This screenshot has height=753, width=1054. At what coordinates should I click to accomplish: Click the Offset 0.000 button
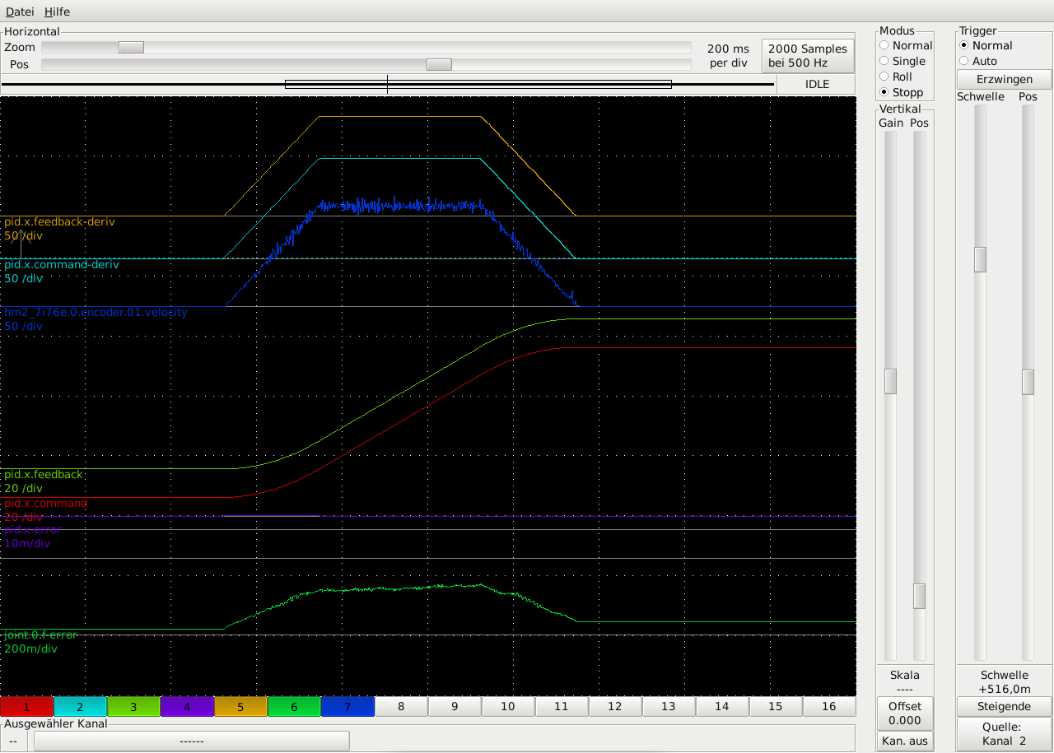pyautogui.click(x=905, y=713)
